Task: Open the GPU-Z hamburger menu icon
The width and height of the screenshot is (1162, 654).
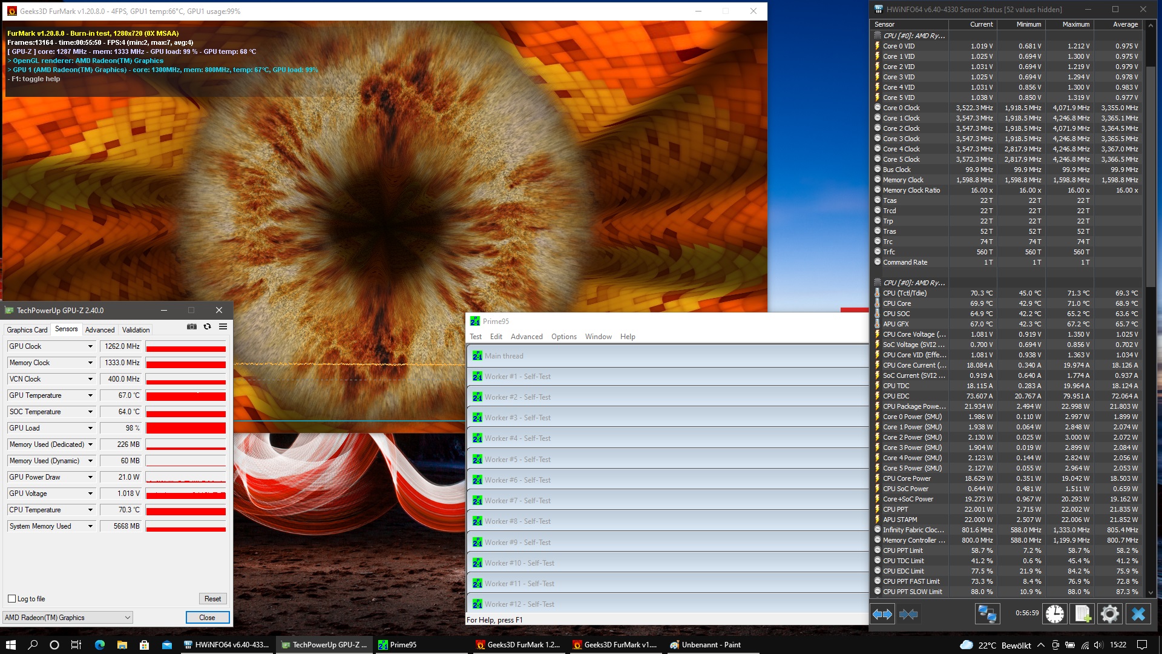Action: pos(223,326)
